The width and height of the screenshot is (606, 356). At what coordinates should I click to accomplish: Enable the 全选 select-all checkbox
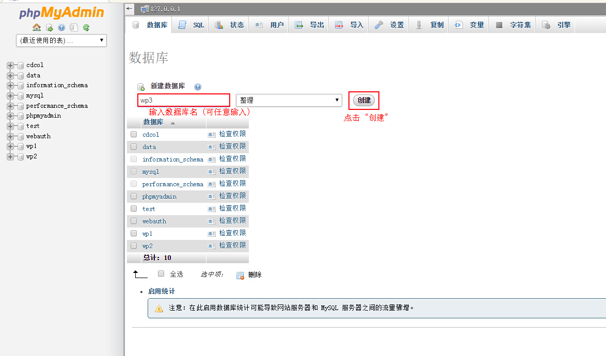(x=161, y=274)
